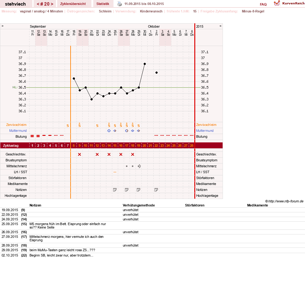The width and height of the screenshot is (305, 282).
Task: Click the Muttermund symbol on day 19
Action: tap(138, 131)
